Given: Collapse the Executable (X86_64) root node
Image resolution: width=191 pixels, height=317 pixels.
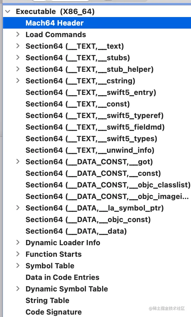Looking at the screenshot, I should point(8,12).
